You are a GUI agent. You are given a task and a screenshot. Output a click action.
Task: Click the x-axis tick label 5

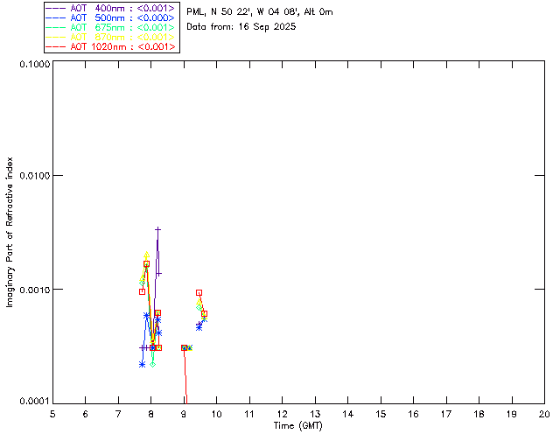[x=52, y=414]
